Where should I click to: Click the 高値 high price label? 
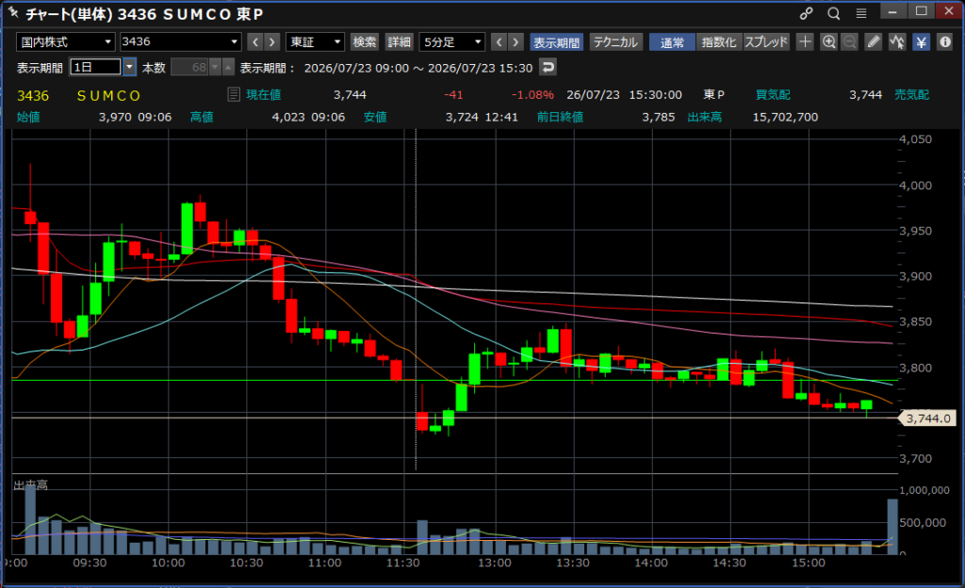202,117
